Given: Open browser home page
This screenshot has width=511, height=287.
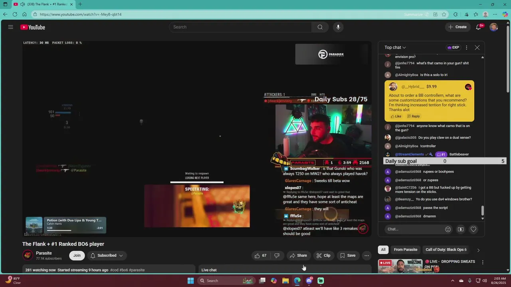Looking at the screenshot, I should (24, 14).
